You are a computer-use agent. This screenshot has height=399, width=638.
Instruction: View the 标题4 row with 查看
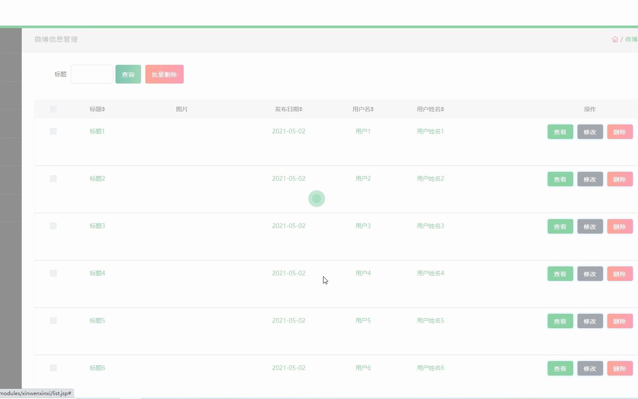pos(560,274)
